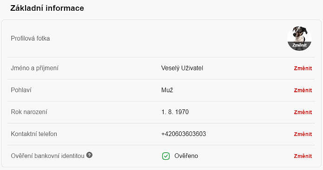Click the phone number +420603603603
The height and width of the screenshot is (170, 323).
tap(184, 134)
